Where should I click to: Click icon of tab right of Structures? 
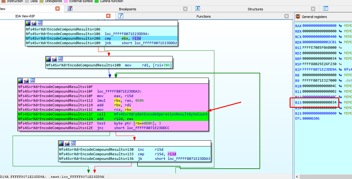[326, 9]
